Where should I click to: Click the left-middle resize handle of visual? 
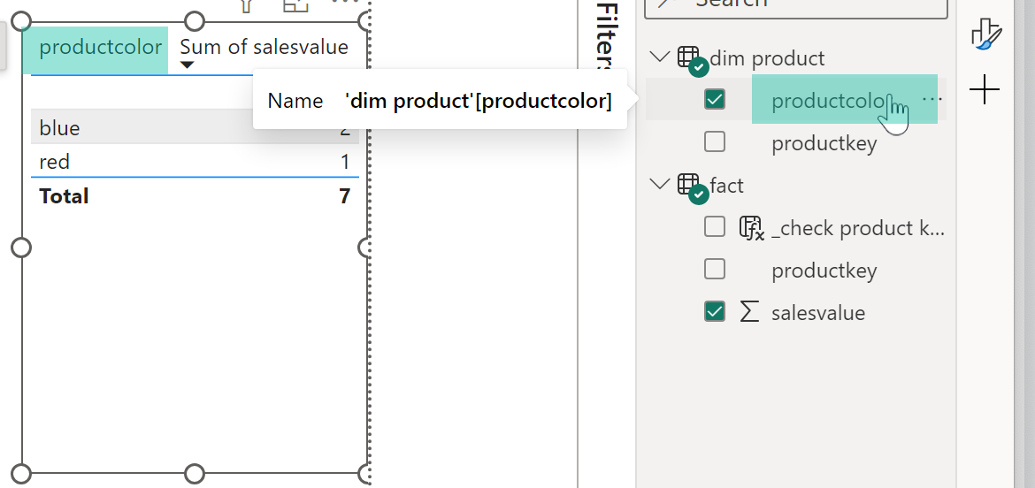tap(22, 248)
